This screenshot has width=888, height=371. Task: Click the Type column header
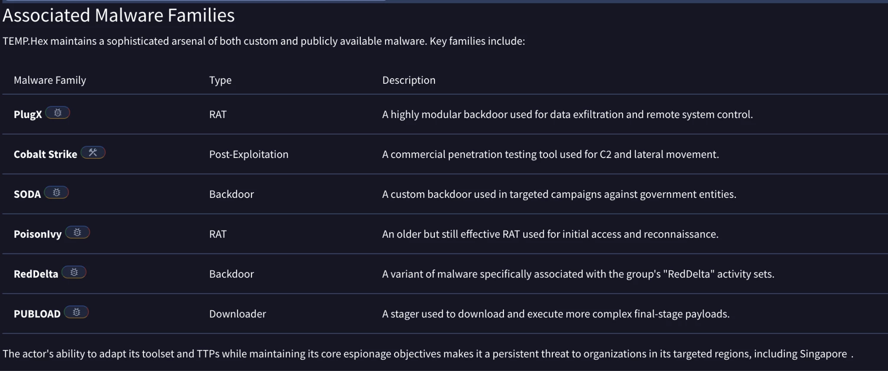pos(220,80)
